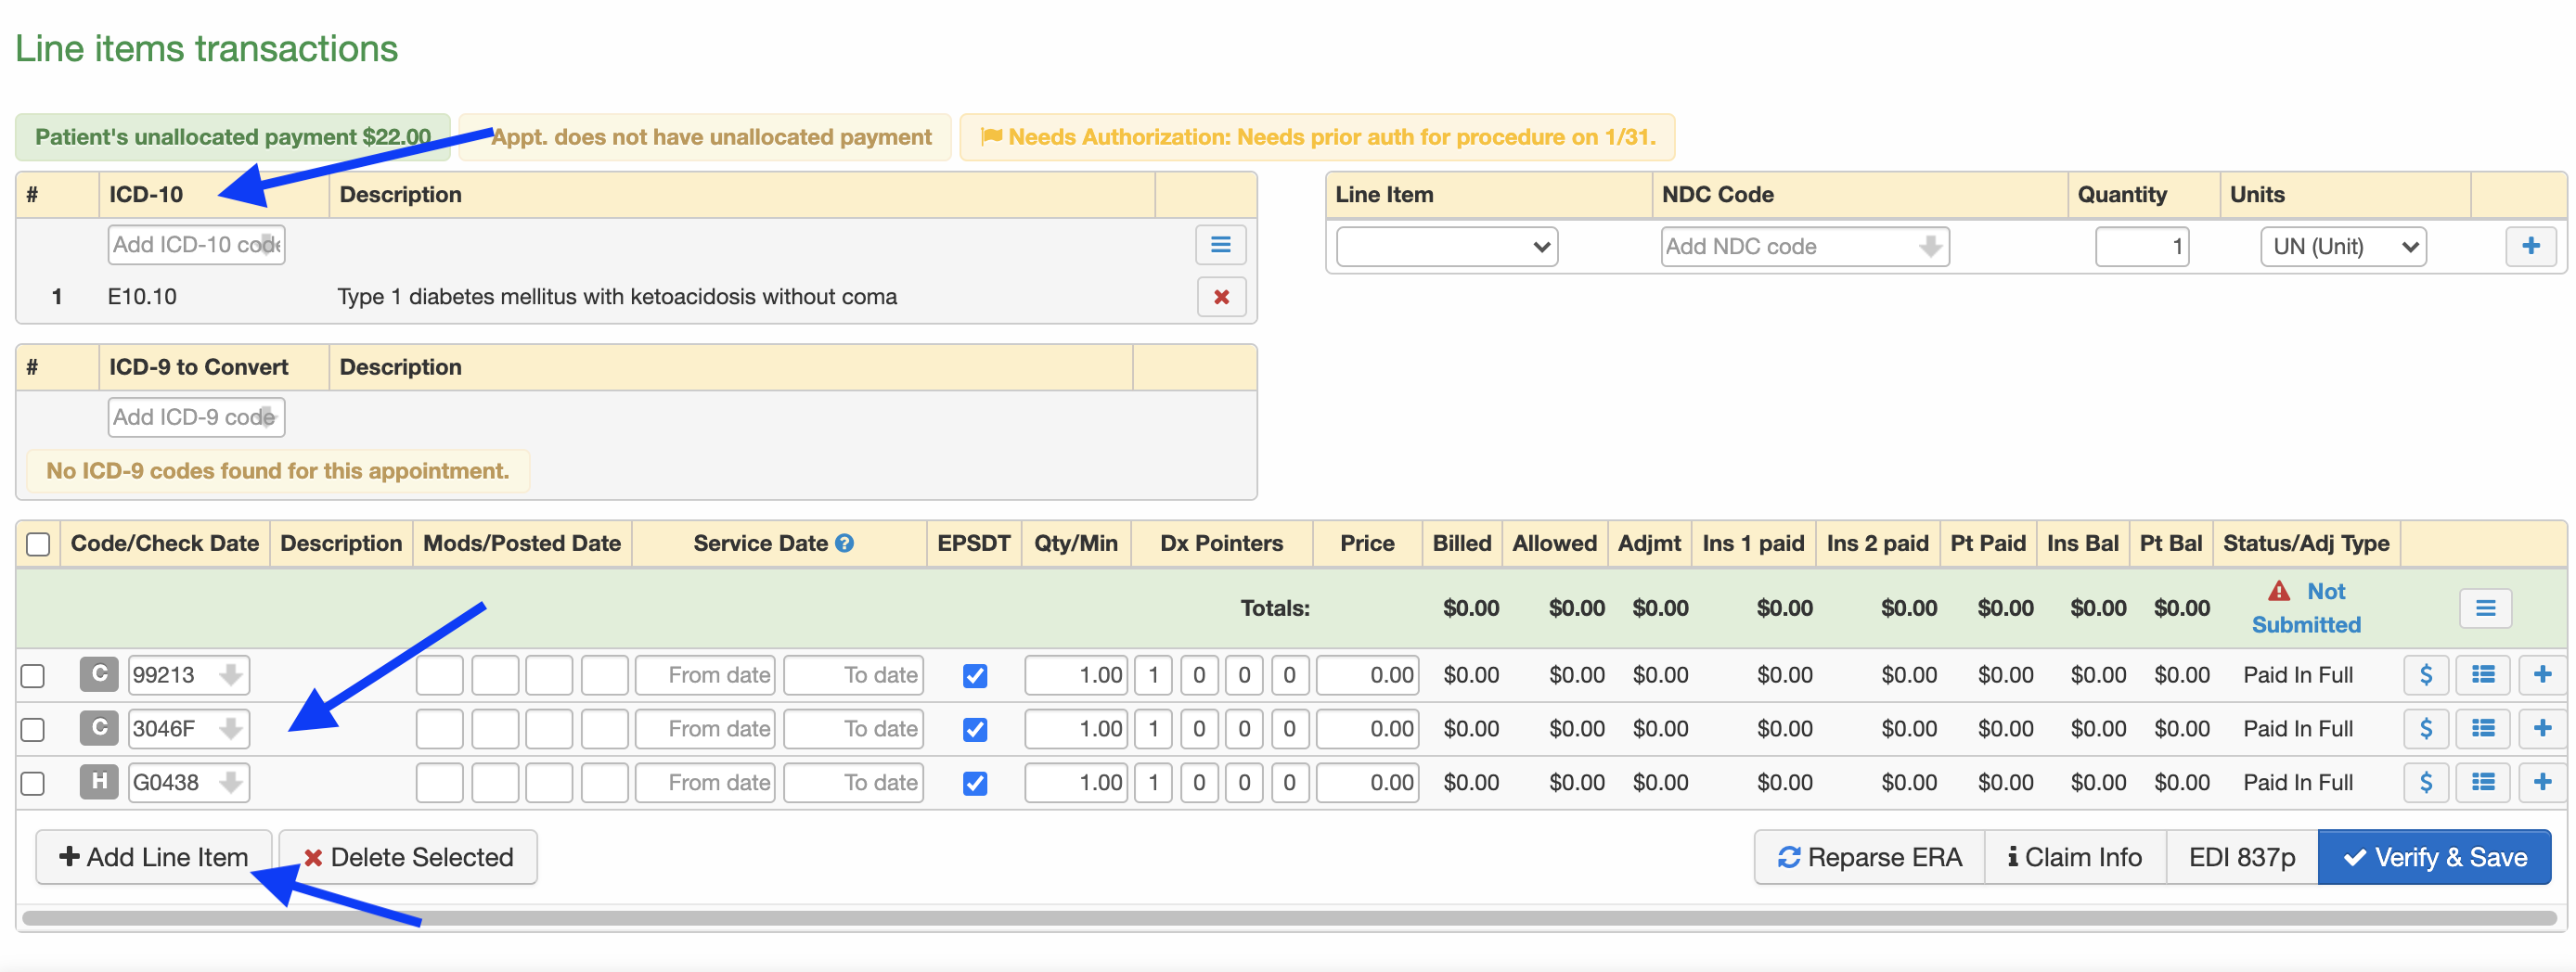
Task: Click the From date field for 99213
Action: pyautogui.click(x=706, y=675)
